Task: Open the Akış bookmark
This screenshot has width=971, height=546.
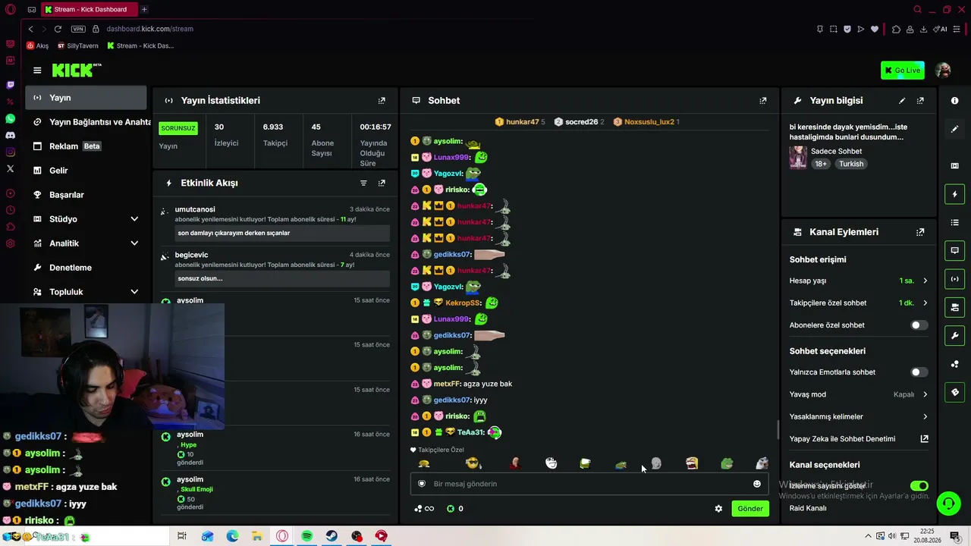Action: (x=37, y=45)
